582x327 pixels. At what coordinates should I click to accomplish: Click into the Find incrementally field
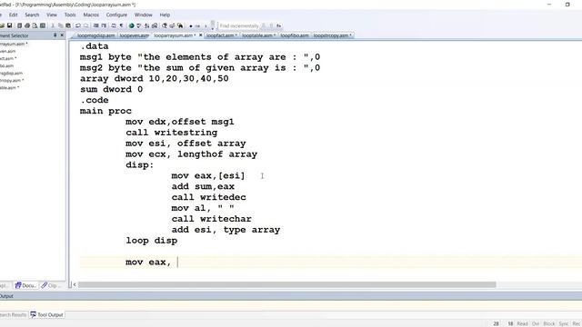coord(238,25)
